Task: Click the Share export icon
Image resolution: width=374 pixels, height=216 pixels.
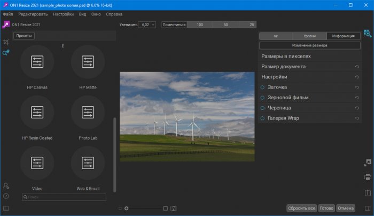Action: coord(368,193)
